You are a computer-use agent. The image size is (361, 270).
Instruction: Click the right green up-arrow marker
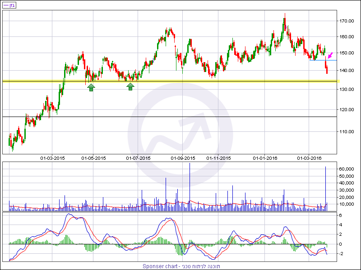[x=130, y=87]
